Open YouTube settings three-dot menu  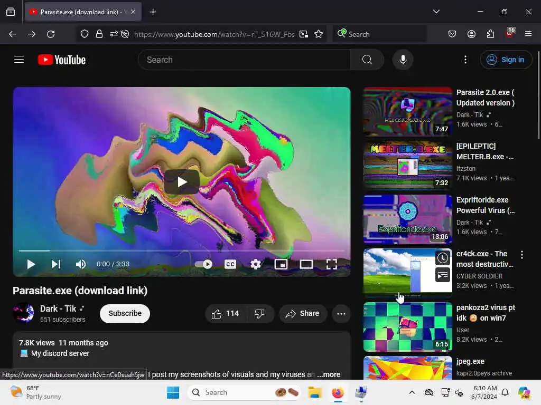(465, 60)
